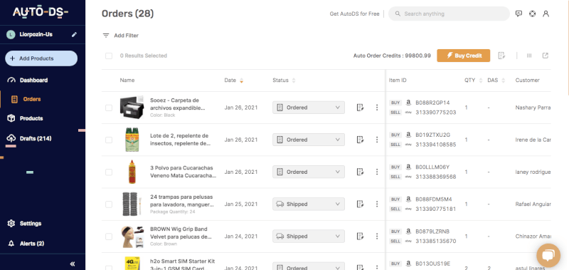Open Shipped status dropdown for 24 trampas order
The width and height of the screenshot is (569, 270).
coord(309,204)
